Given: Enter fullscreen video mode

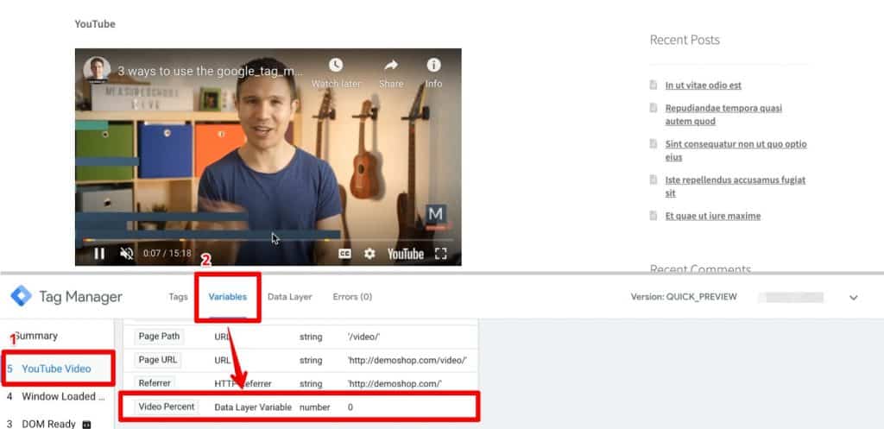Looking at the screenshot, I should pyautogui.click(x=441, y=254).
